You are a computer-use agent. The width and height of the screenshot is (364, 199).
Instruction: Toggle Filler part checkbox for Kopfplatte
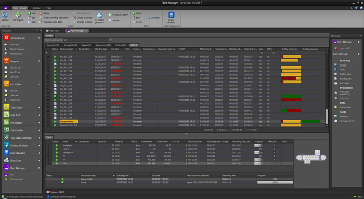tap(275, 145)
